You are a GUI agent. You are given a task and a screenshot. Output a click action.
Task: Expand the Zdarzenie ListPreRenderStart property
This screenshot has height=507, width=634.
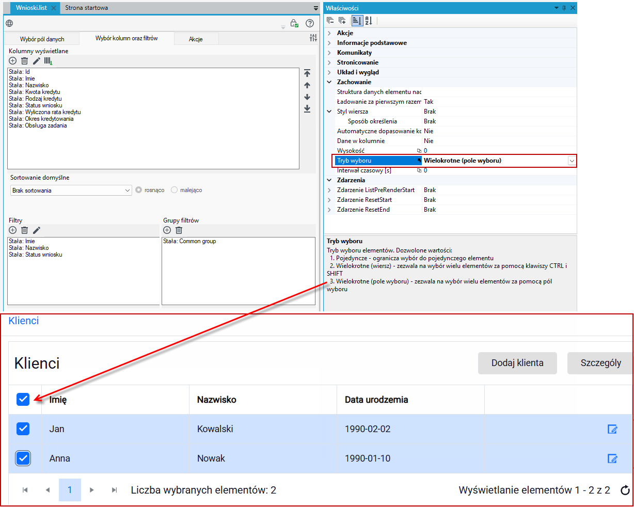pyautogui.click(x=330, y=190)
